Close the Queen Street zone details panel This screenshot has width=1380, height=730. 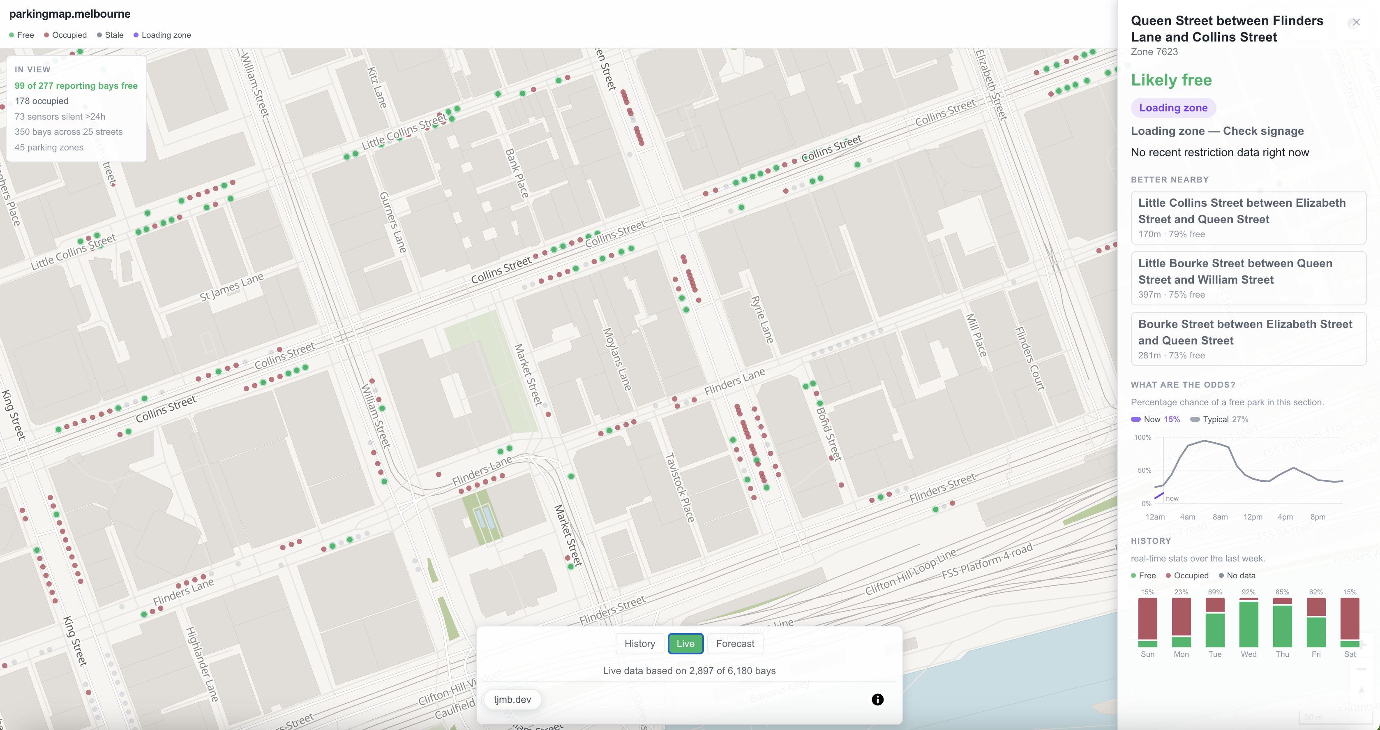point(1356,23)
